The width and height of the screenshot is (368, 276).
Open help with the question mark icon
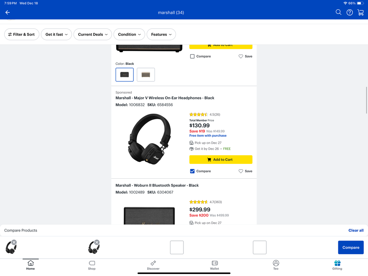click(x=349, y=12)
